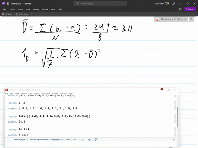
Task: Open the Ink Styles dropdown
Action: coord(8,14)
